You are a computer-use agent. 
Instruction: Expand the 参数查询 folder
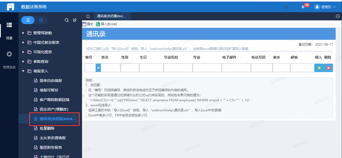click(x=23, y=62)
